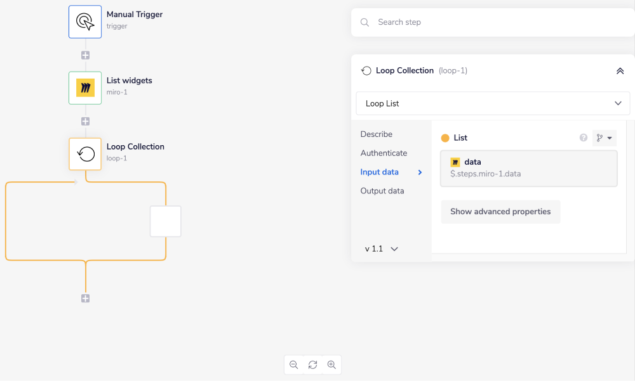Select the Miro List widgets node icon

click(85, 88)
